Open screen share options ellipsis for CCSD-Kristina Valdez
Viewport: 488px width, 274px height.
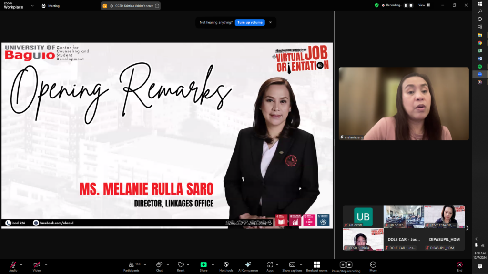click(x=157, y=6)
